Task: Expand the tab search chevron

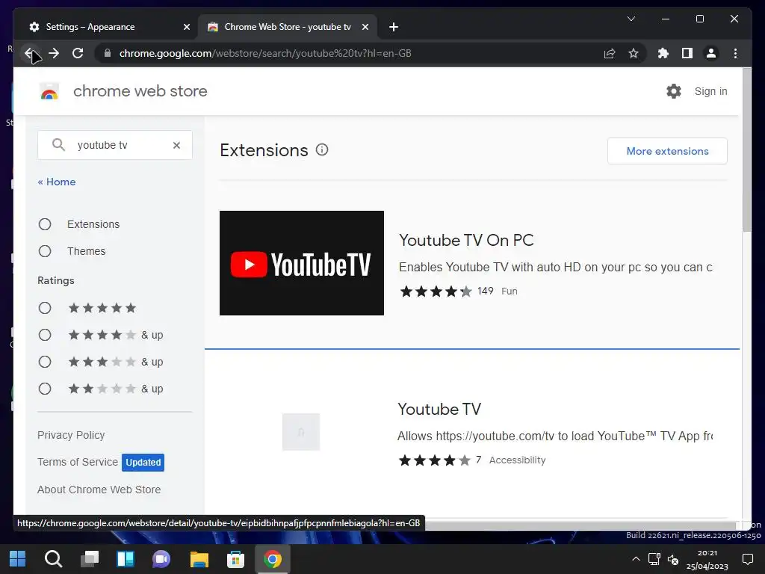Action: pyautogui.click(x=631, y=19)
